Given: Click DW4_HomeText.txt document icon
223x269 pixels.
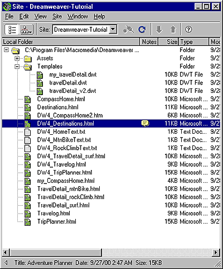Looking at the screenshot, I should coord(27,132).
